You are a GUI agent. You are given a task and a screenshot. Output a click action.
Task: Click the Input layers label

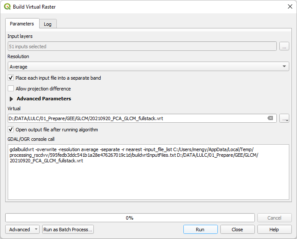coord(20,36)
